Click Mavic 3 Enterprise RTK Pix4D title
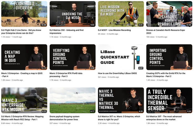194x126 pixels. pos(66,75)
